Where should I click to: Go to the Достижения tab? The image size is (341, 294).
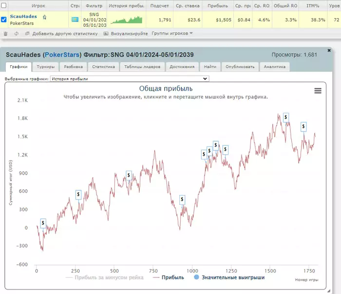[x=182, y=67]
